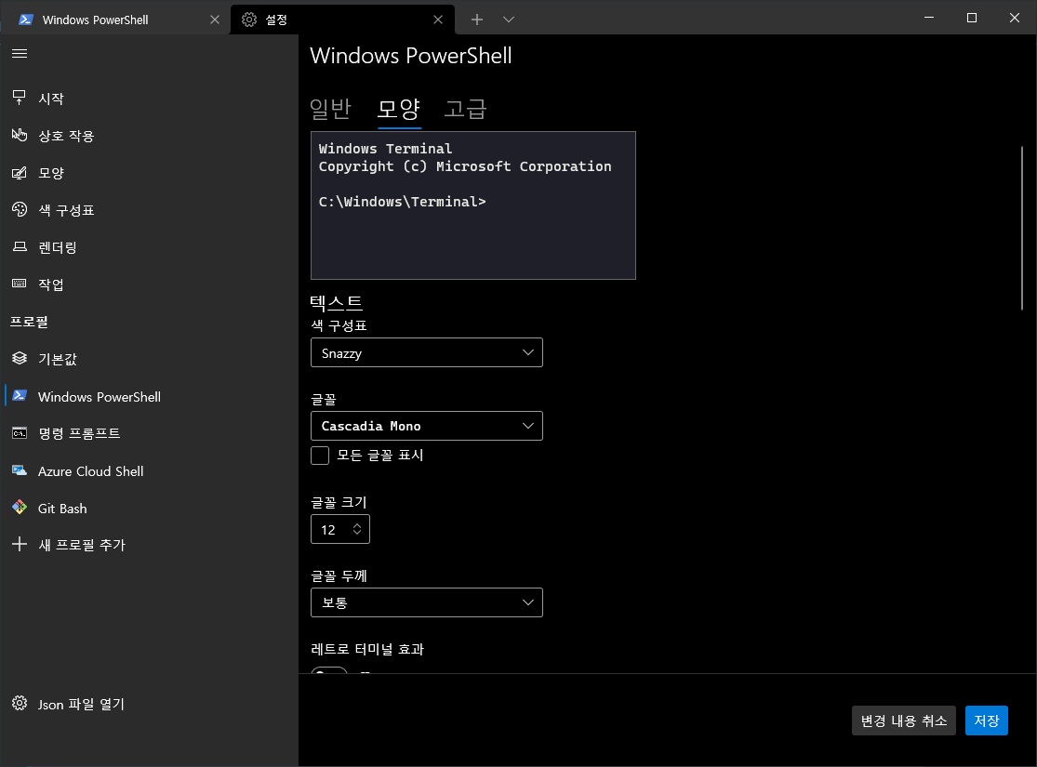The image size is (1037, 767).
Task: Switch to the 고급 tab
Action: (466, 109)
